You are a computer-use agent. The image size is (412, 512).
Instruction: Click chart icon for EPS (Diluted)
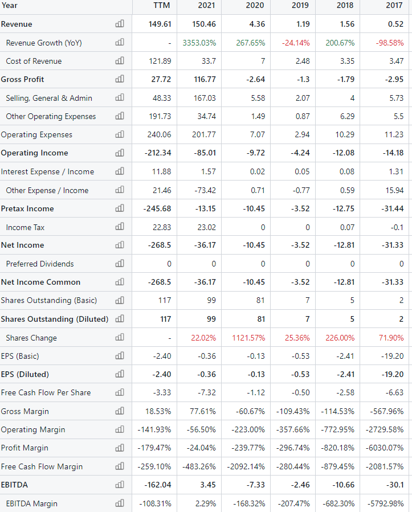click(120, 374)
